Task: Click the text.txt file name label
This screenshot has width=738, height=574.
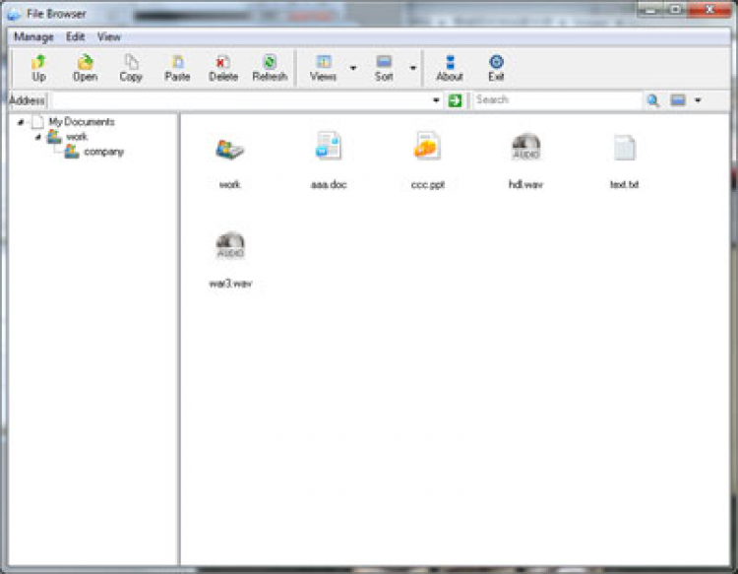Action: (x=625, y=184)
